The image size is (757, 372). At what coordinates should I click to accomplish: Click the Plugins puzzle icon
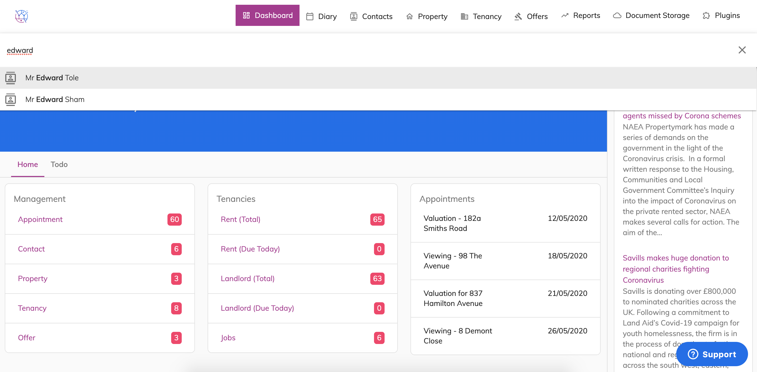(706, 16)
